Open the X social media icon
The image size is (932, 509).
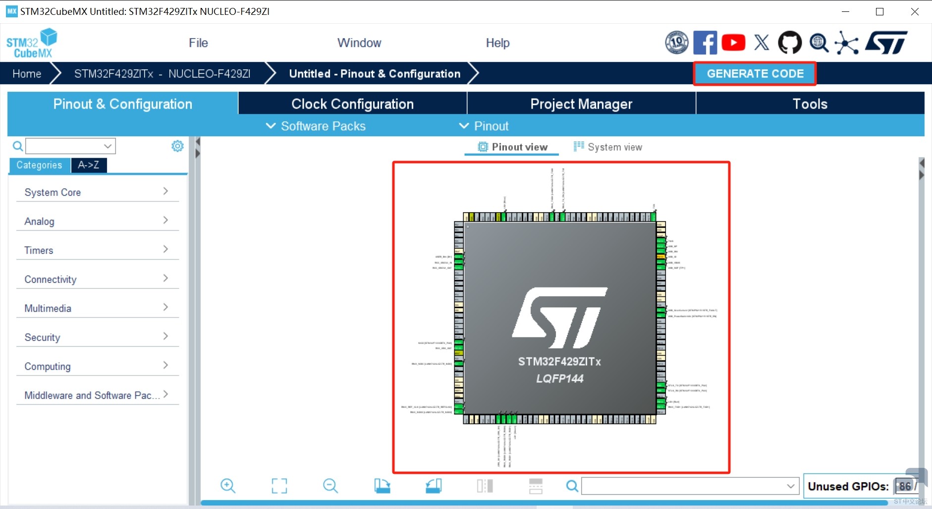(x=762, y=43)
